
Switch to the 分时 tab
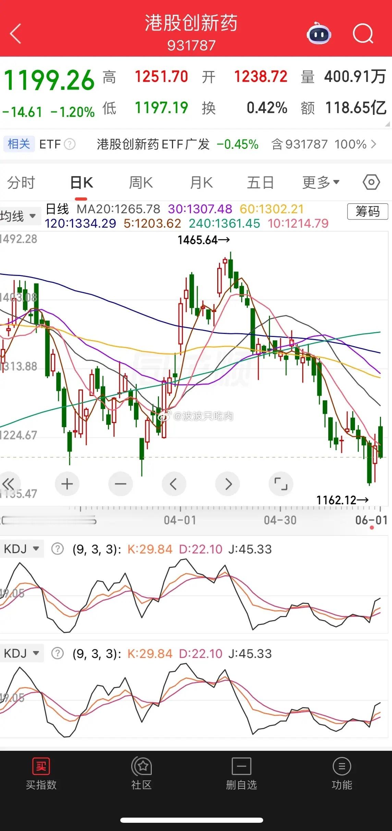21,182
